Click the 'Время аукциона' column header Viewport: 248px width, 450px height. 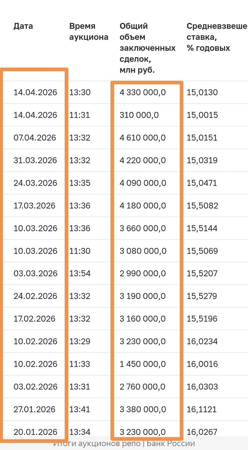pos(89,31)
